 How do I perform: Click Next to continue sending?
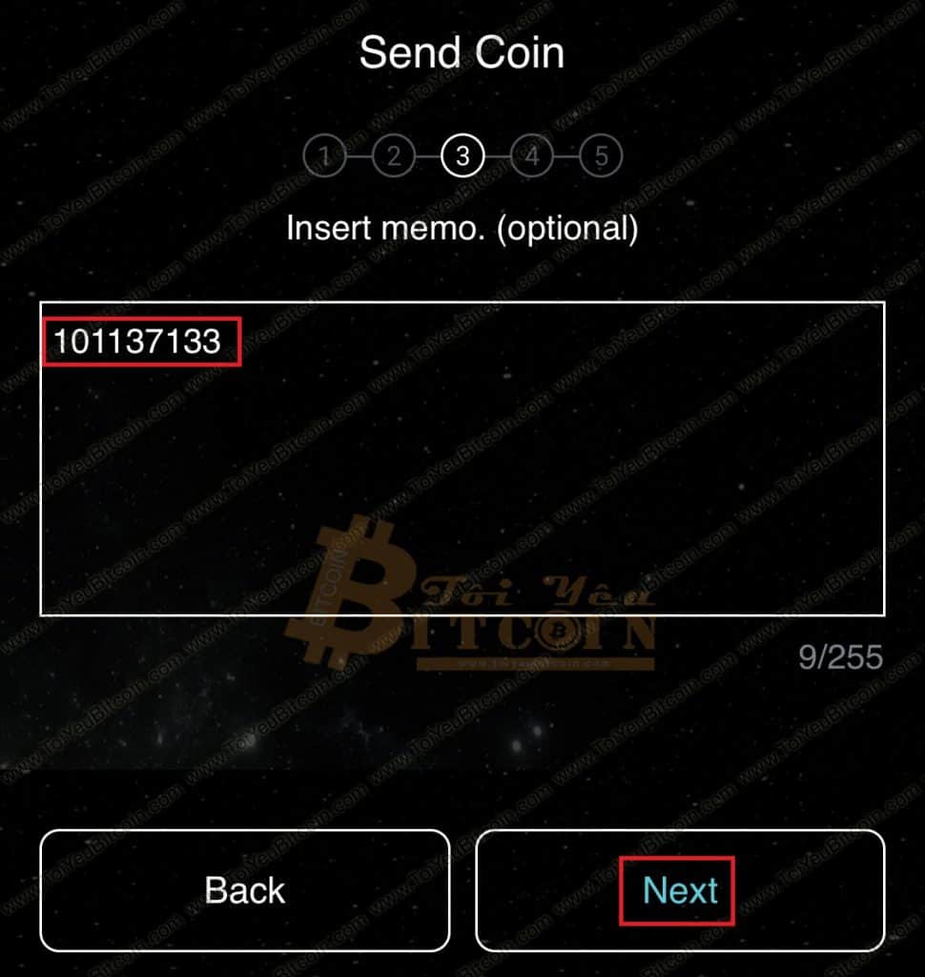(680, 890)
